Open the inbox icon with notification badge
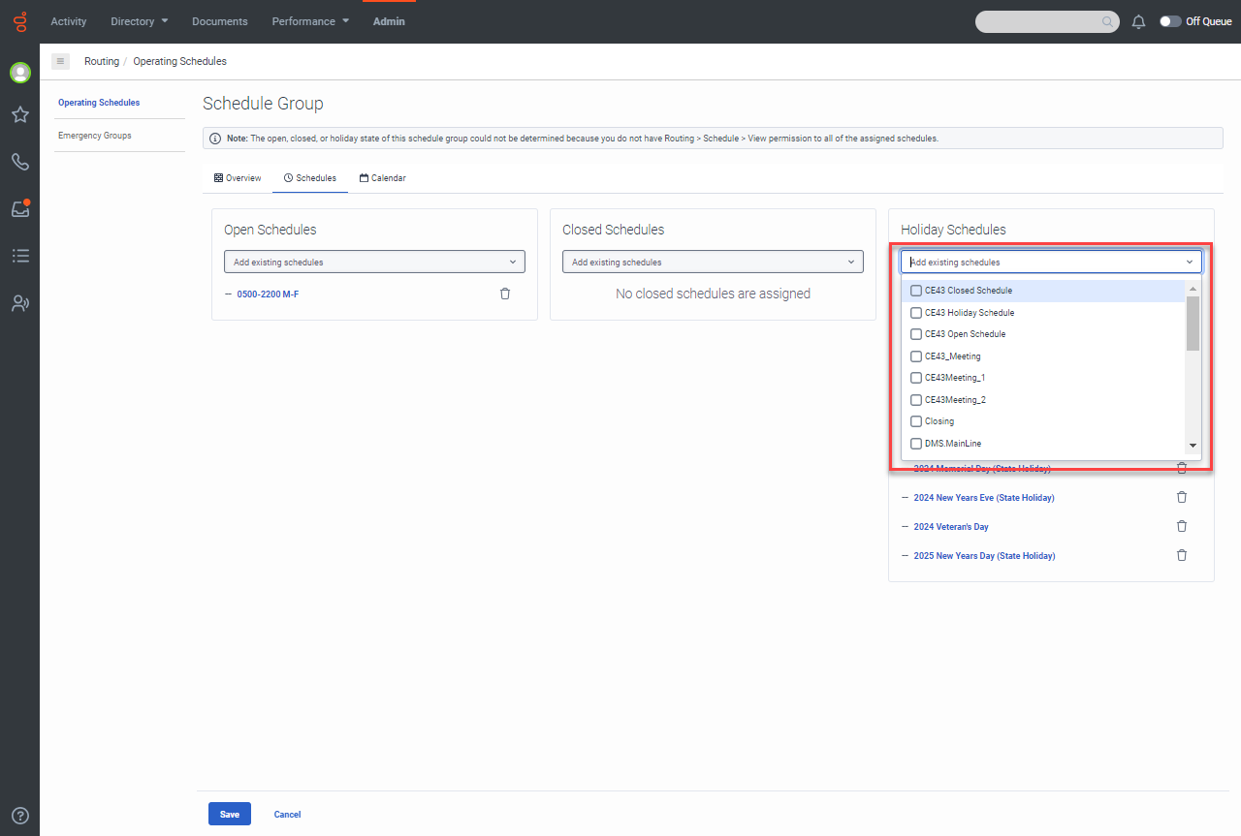The width and height of the screenshot is (1241, 836). tap(19, 208)
